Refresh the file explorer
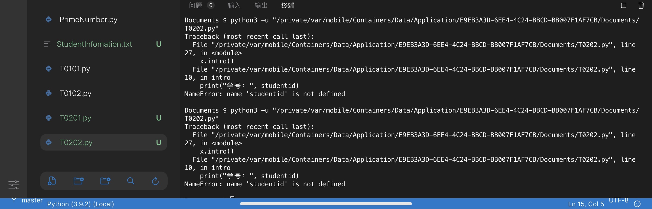This screenshot has height=209, width=652. click(155, 181)
